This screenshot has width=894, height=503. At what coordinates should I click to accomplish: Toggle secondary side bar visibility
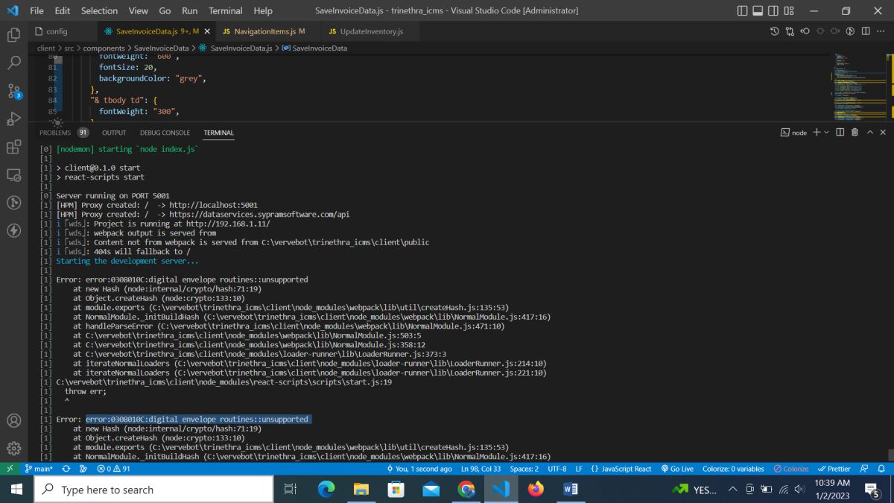coord(773,10)
